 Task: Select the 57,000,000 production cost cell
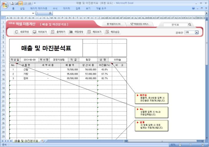click(x=88, y=74)
